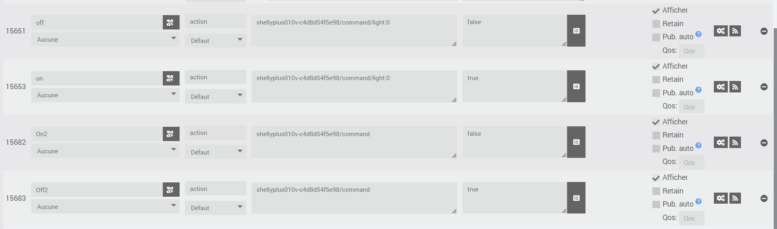Image resolution: width=777 pixels, height=229 pixels.
Task: Click the topic field of command 15682
Action: pos(354,142)
